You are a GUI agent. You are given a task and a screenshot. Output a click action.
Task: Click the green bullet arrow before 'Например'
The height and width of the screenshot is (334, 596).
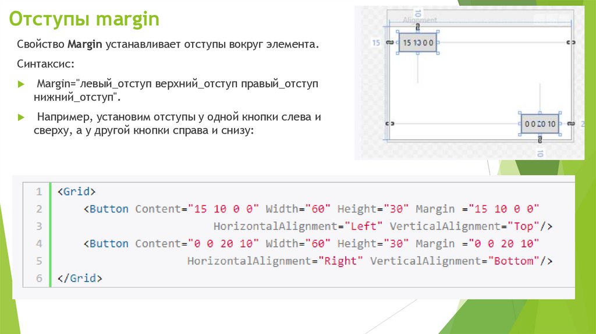point(22,117)
